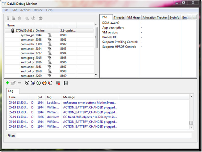
Task: Click debug status icon for port 8603
Action: click(x=49, y=49)
